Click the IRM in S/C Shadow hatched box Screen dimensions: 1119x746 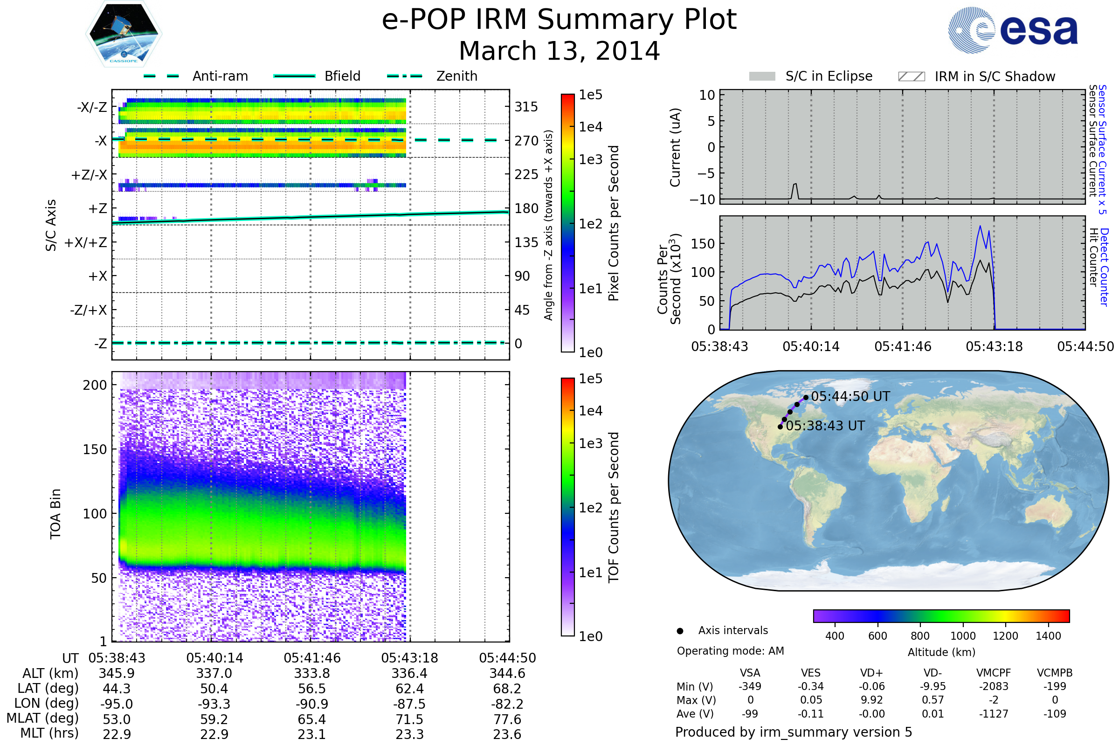click(911, 76)
